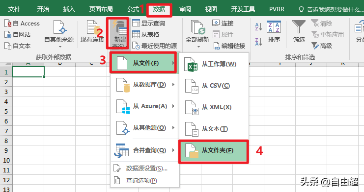
Task: Open the 文件 ribbon tab
Action: point(14,9)
